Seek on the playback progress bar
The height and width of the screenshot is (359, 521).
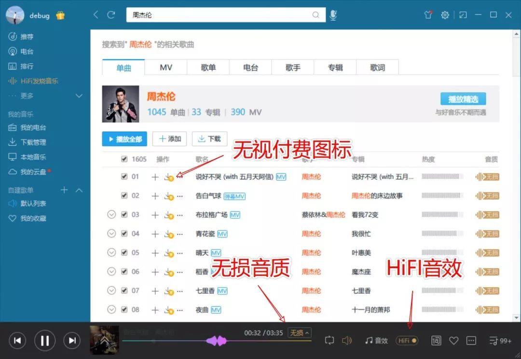click(217, 341)
